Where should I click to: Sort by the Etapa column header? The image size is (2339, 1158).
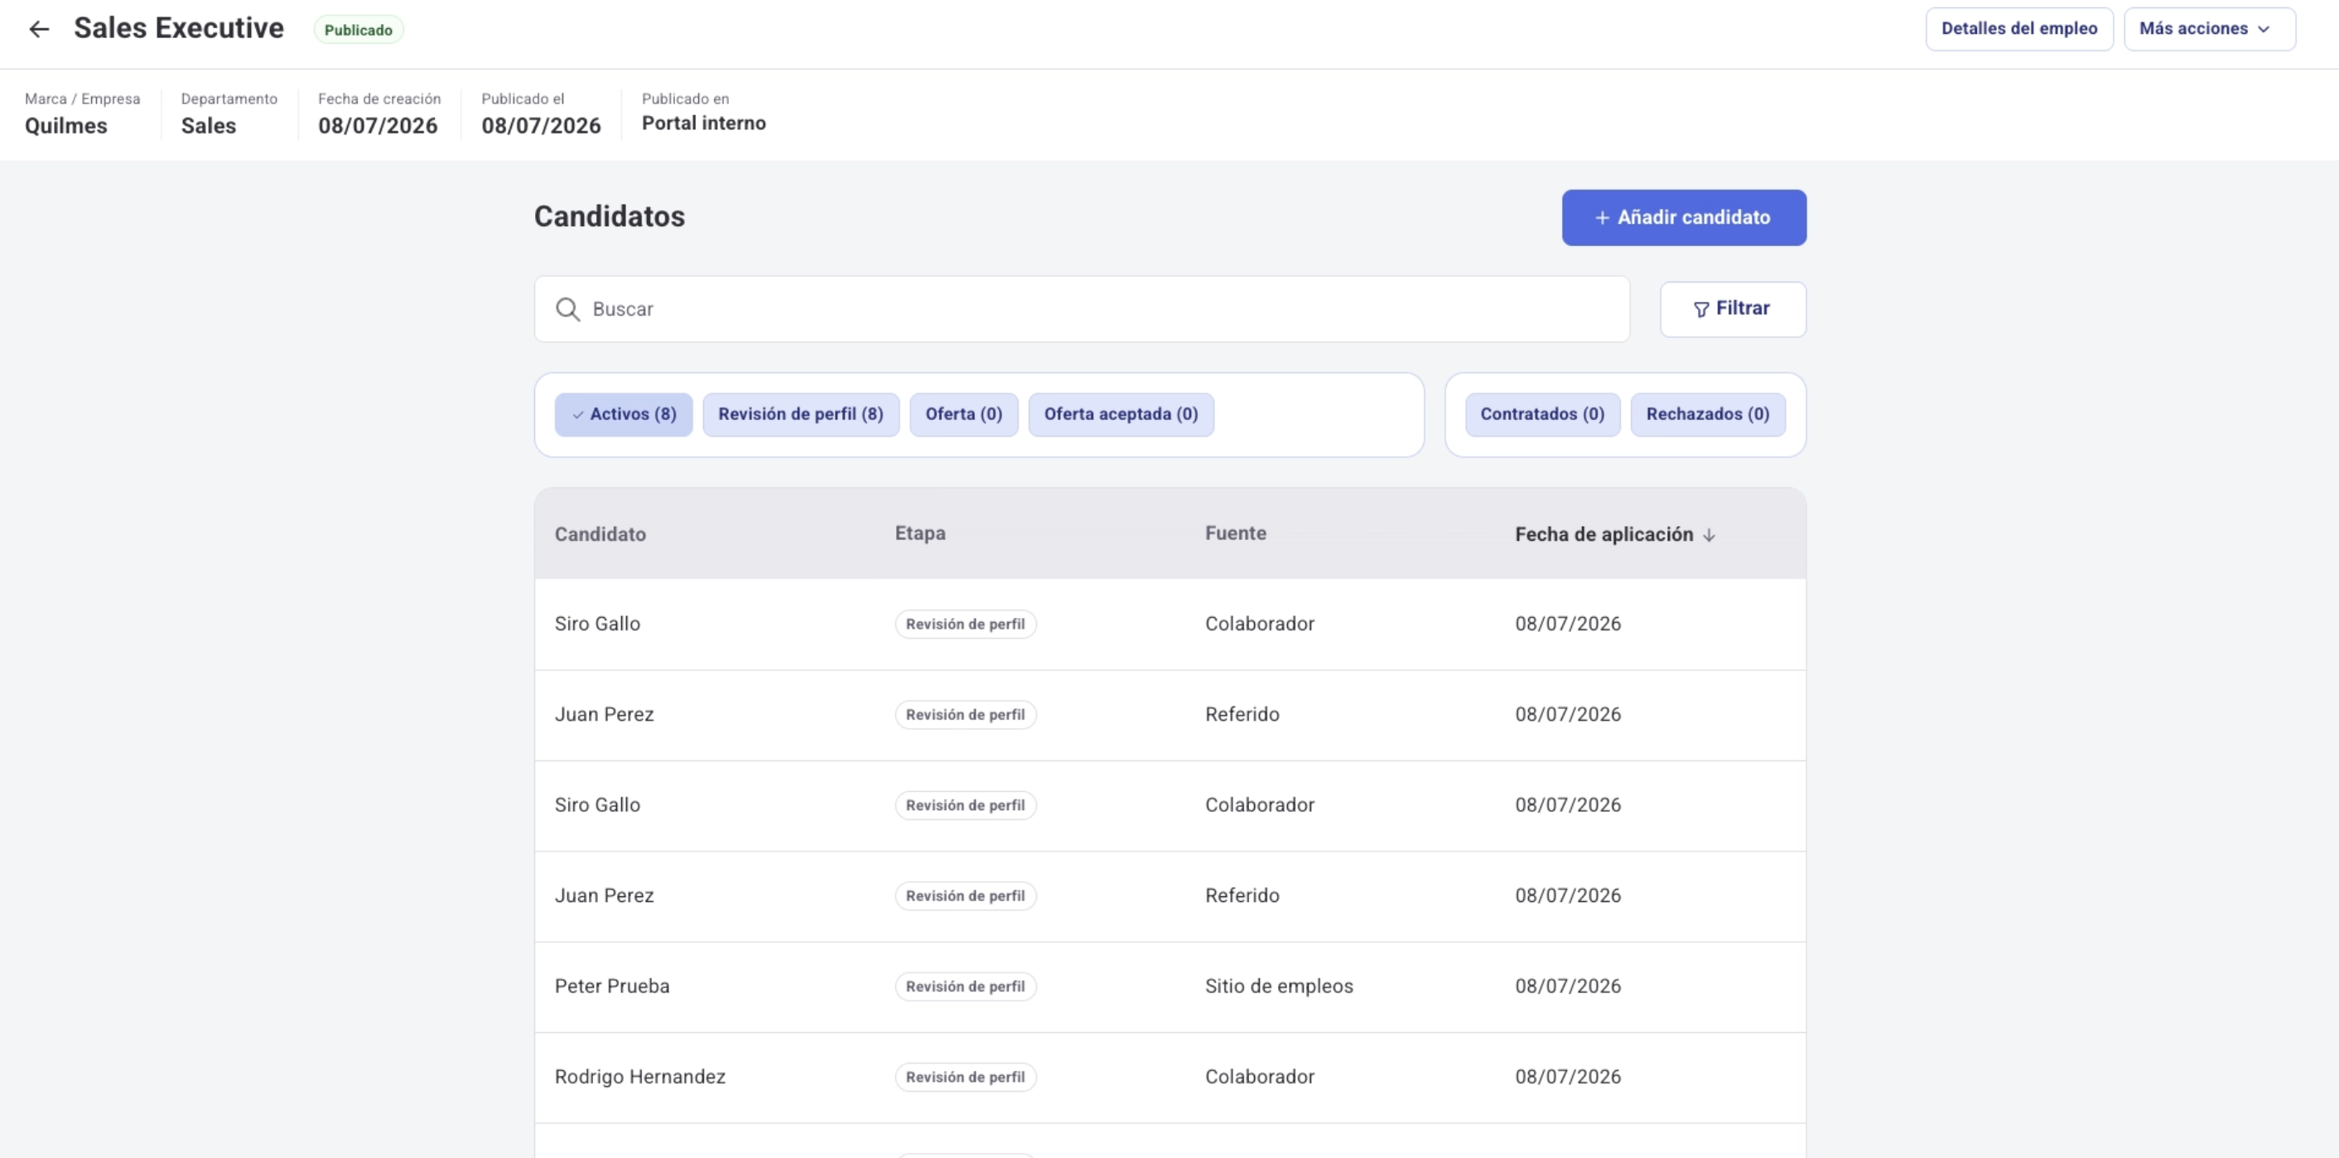920,533
